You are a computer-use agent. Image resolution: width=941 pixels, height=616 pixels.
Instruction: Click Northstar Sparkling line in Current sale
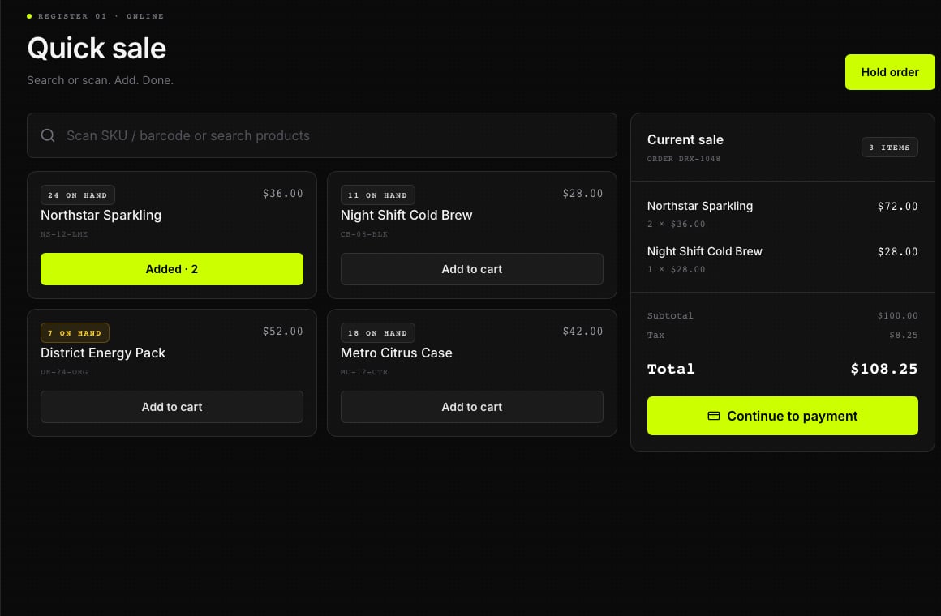click(x=700, y=206)
